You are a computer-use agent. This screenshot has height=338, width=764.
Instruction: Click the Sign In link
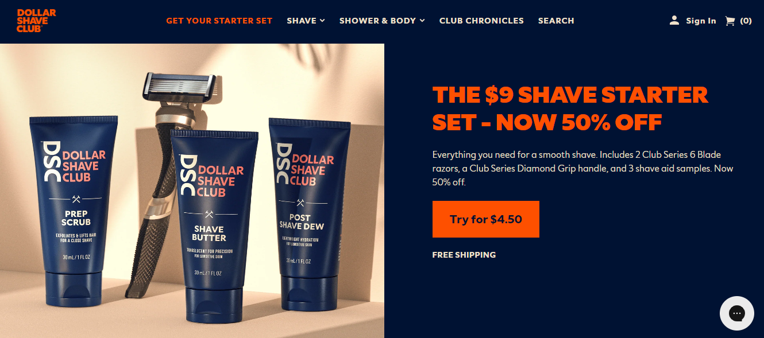[x=701, y=21]
